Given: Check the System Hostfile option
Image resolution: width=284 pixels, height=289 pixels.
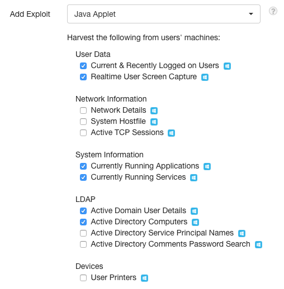Looking at the screenshot, I should (x=83, y=122).
